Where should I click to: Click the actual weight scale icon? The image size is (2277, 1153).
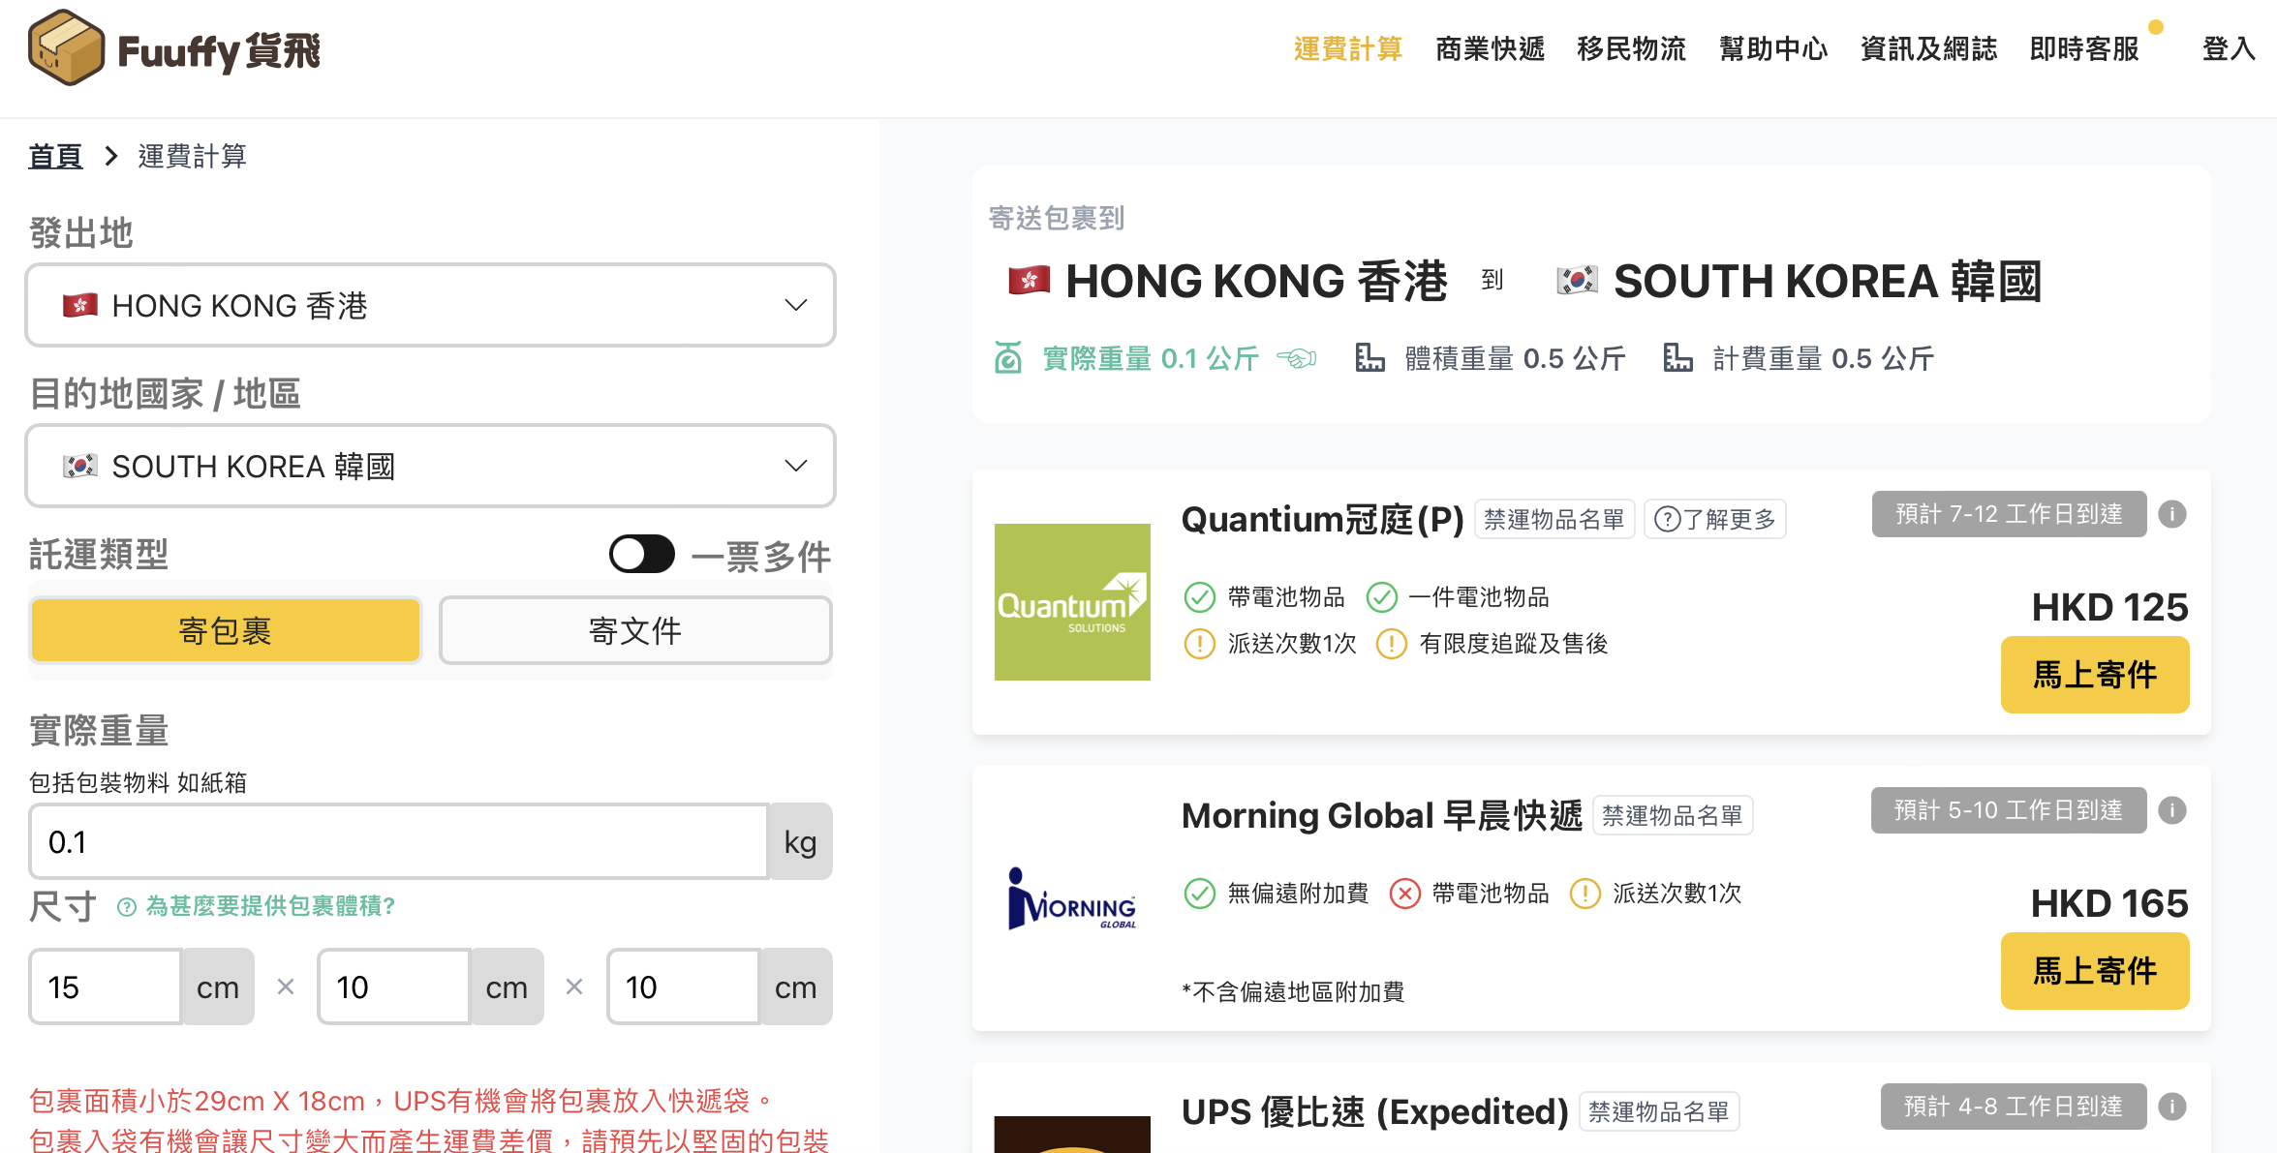click(x=1008, y=358)
